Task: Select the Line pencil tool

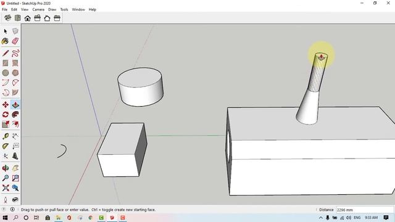Action: 6,53
